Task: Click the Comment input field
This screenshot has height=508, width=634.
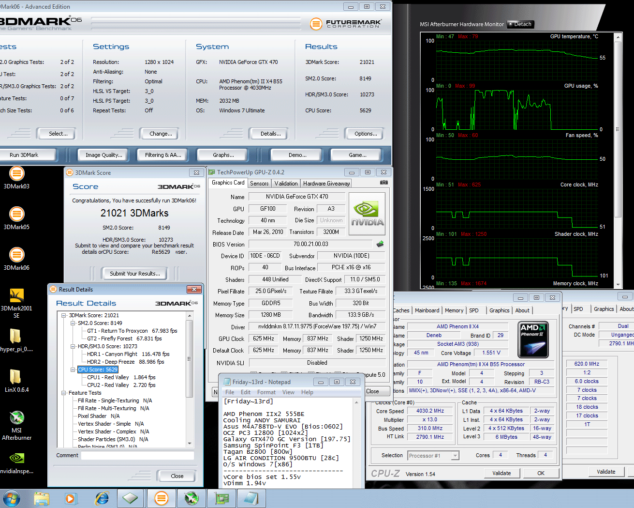Action: click(137, 455)
